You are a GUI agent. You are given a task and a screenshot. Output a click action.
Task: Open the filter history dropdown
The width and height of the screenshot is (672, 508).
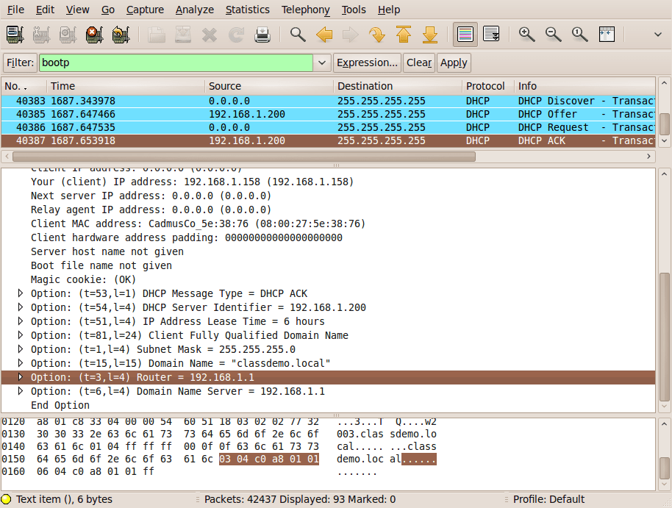(x=322, y=62)
